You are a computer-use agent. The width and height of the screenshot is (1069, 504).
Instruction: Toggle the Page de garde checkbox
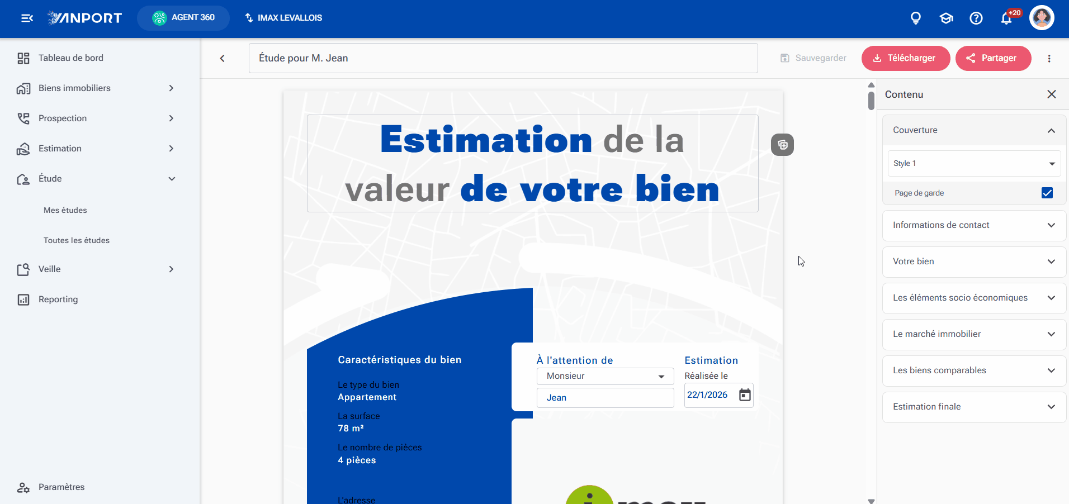pos(1047,193)
